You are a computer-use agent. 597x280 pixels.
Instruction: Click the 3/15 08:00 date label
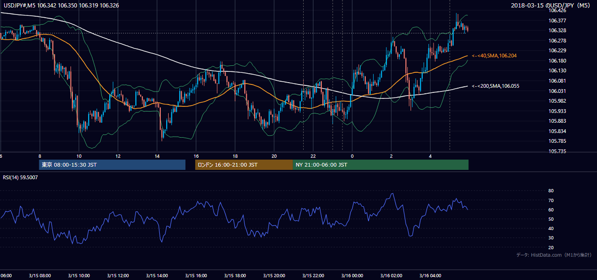click(39, 276)
